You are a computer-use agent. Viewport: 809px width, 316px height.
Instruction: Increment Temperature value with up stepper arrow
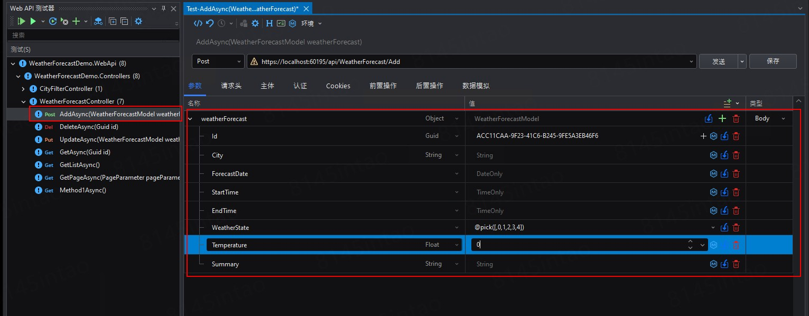[690, 242]
